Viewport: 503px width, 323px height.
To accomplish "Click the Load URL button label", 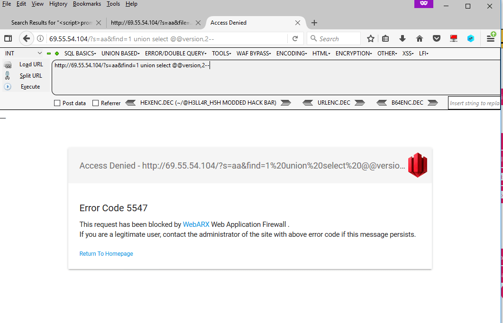I will tap(31, 64).
